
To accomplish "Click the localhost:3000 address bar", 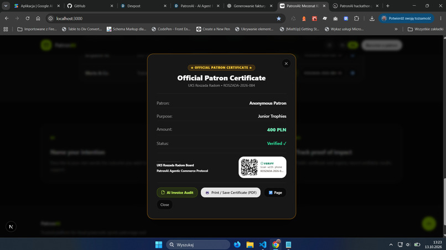I will click(165, 18).
